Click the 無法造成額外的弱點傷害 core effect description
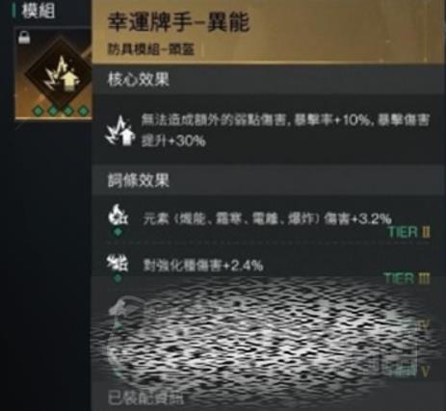The image size is (446, 411). [x=285, y=130]
